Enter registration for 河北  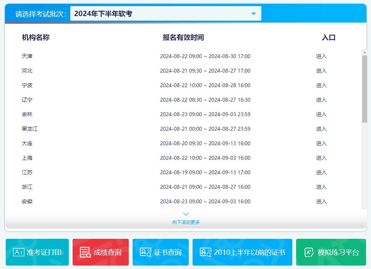tap(321, 71)
